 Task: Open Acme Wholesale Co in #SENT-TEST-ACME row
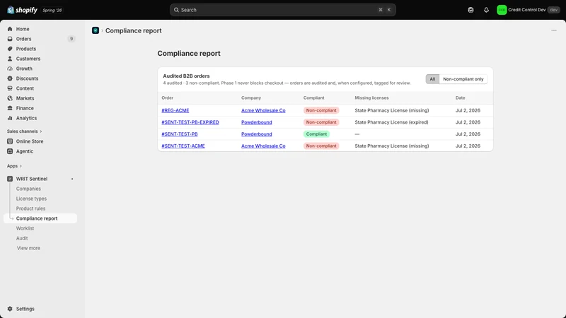(263, 146)
